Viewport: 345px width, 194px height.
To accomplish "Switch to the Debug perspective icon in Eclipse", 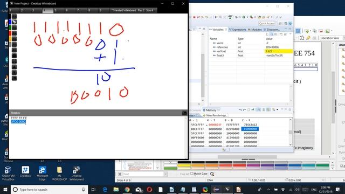I will coord(290,24).
